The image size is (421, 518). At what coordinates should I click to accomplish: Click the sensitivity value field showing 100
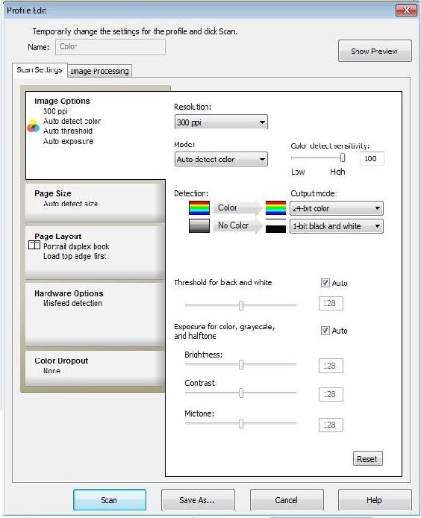[x=372, y=158]
